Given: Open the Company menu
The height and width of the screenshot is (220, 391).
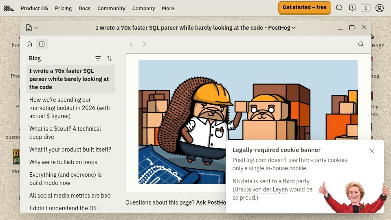Looking at the screenshot, I should point(144,8).
